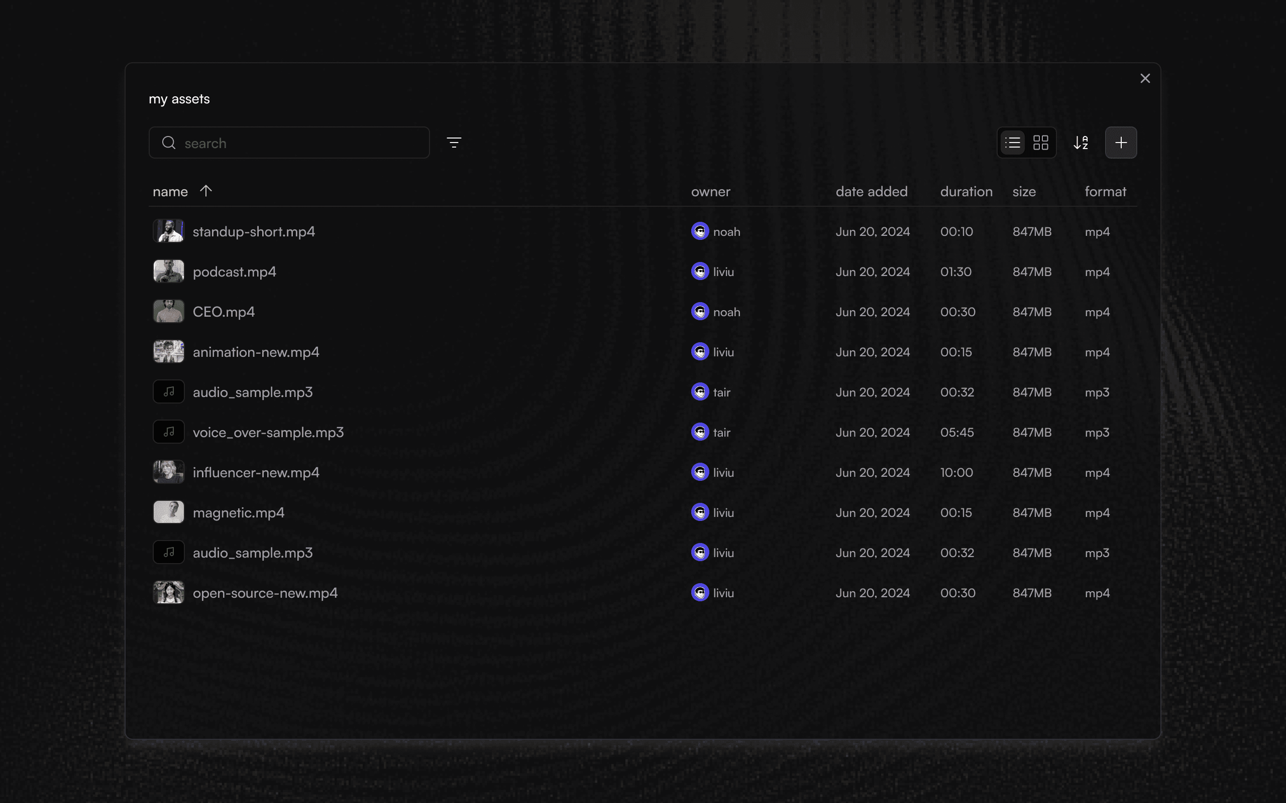The image size is (1286, 803).
Task: Click liviu's avatar beside open-source-new.mp4
Action: (700, 593)
